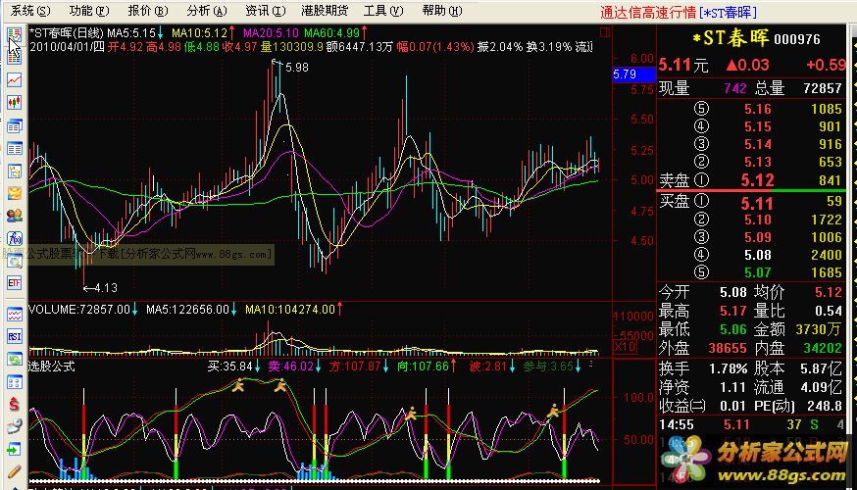Viewport: 857px width, 490px height.
Task: Open the ETF analysis icon
Action: tap(14, 282)
